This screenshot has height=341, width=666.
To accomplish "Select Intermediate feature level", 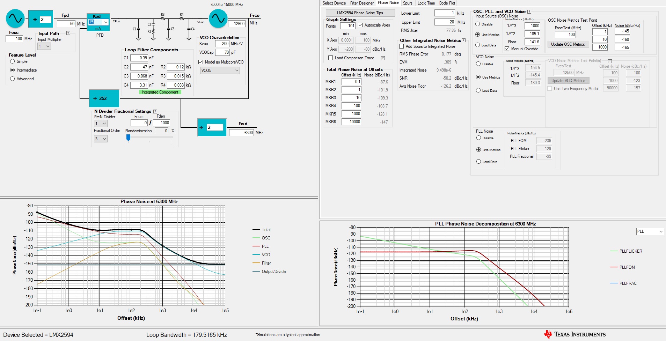I will pos(13,70).
